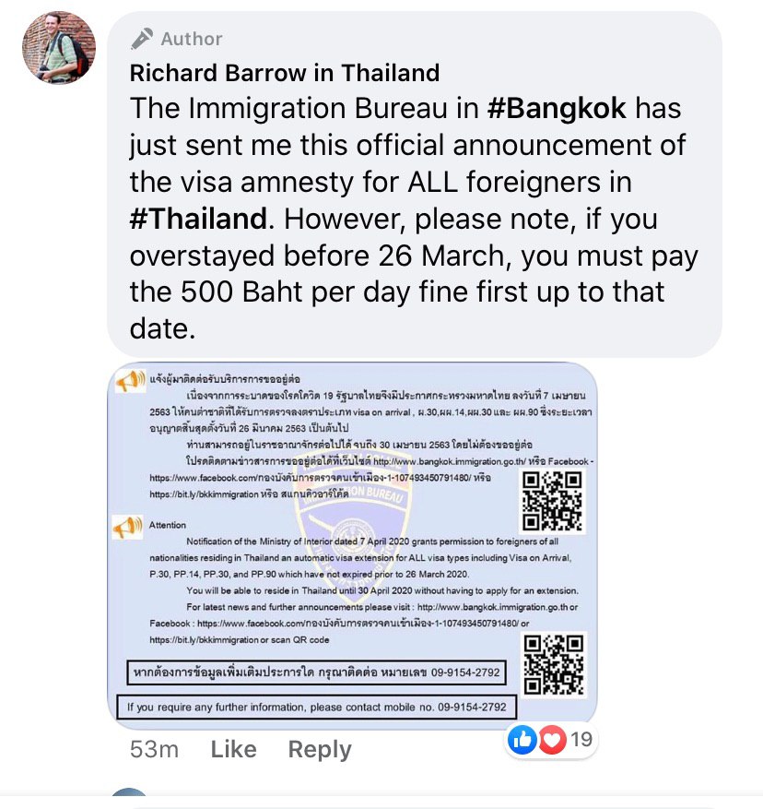Click the Immigration Bureau shield watermark

tap(352, 531)
